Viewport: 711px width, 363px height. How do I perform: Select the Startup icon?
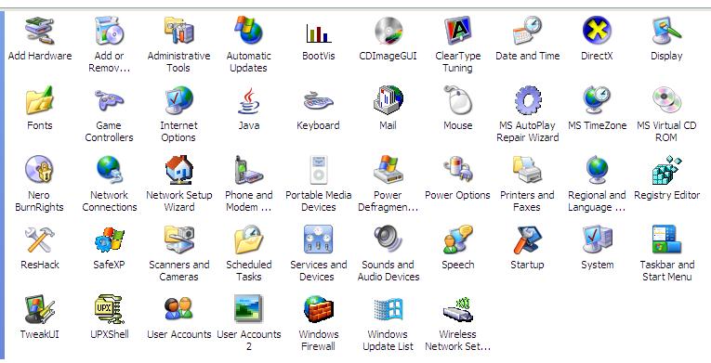[527, 240]
